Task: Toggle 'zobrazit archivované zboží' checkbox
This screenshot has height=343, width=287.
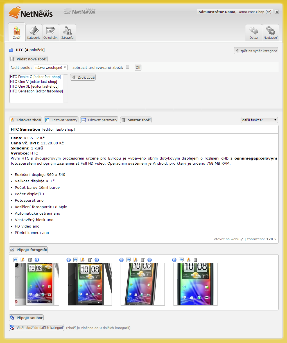Action: pyautogui.click(x=128, y=67)
